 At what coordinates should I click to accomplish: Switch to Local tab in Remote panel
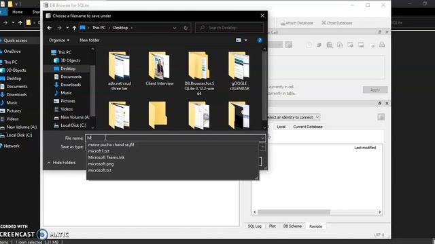tap(281, 127)
